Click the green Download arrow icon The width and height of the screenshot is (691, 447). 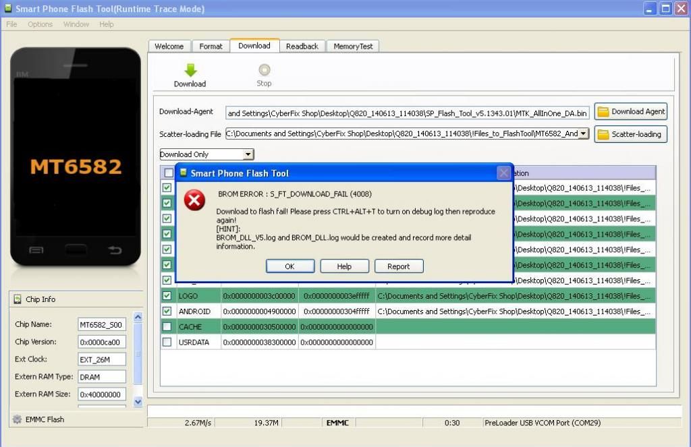190,70
